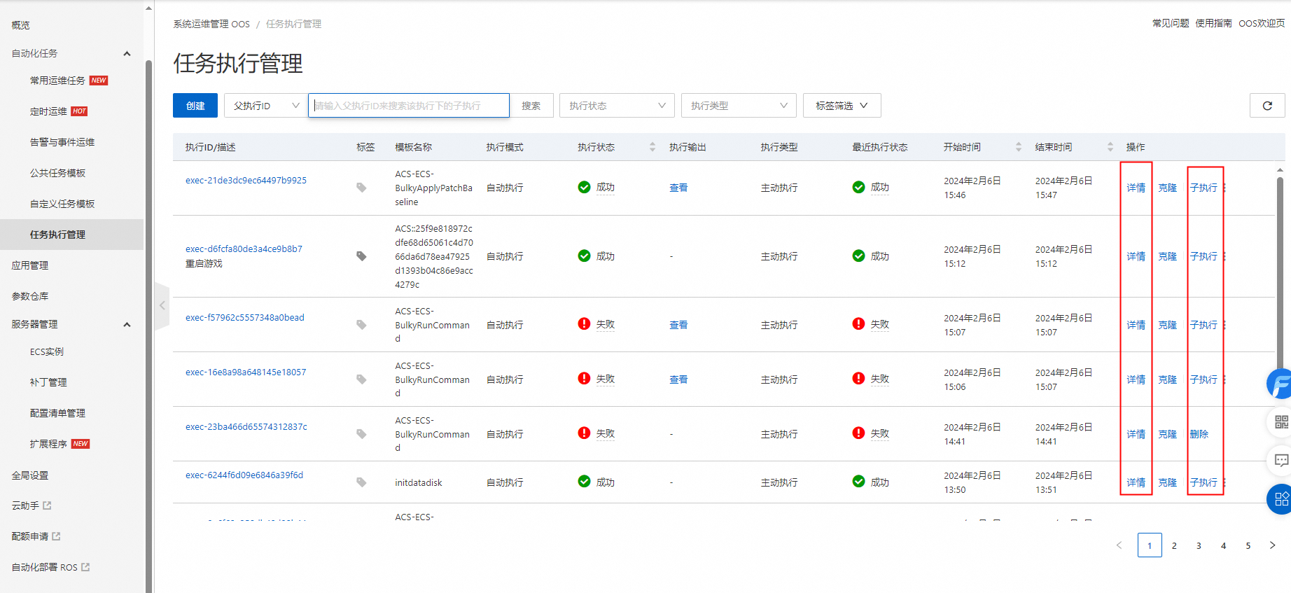Open 父执行ID search type dropdown
The image size is (1291, 593).
click(265, 106)
